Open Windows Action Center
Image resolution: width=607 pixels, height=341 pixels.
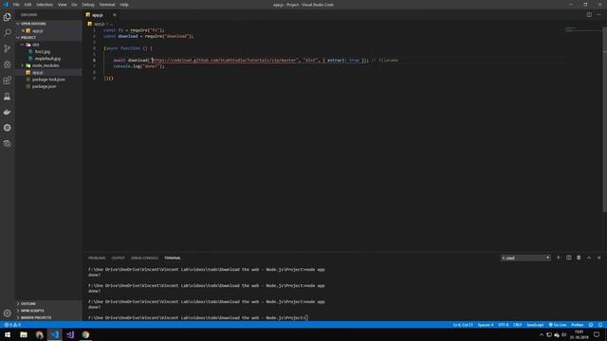[x=597, y=334]
